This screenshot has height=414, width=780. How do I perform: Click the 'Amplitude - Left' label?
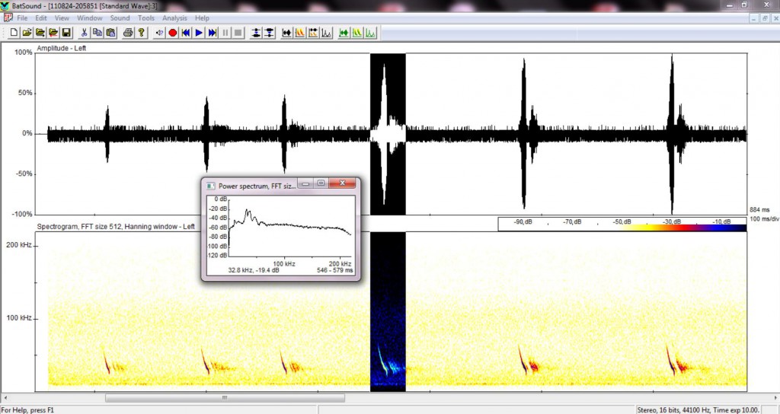pyautogui.click(x=61, y=48)
